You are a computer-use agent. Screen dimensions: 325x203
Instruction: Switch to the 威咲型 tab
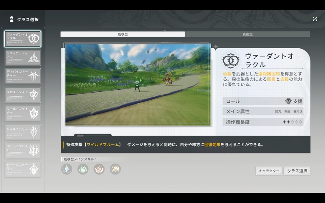123,35
